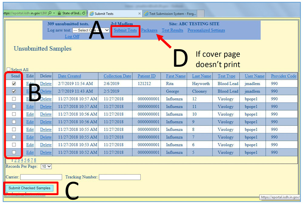This screenshot has width=303, height=203.
Task: Open address bar autocomplete dropdown arrow
Action: pyautogui.click(x=54, y=13)
